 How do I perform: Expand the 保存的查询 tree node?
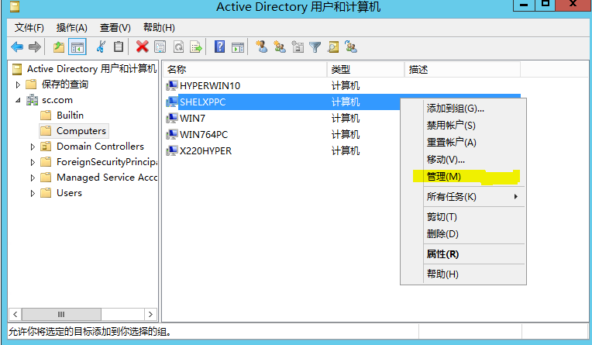18,85
